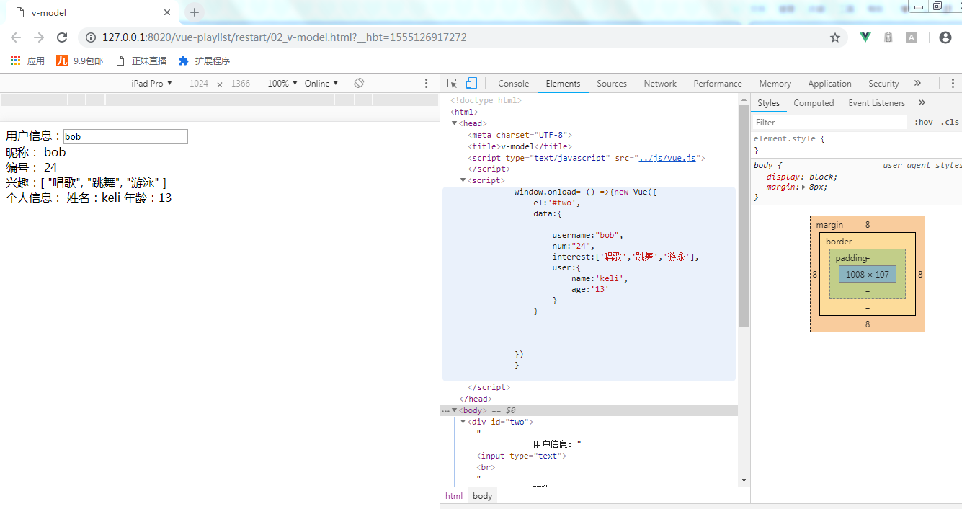Open device toolbar more options menu
This screenshot has width=962, height=509.
pyautogui.click(x=426, y=84)
